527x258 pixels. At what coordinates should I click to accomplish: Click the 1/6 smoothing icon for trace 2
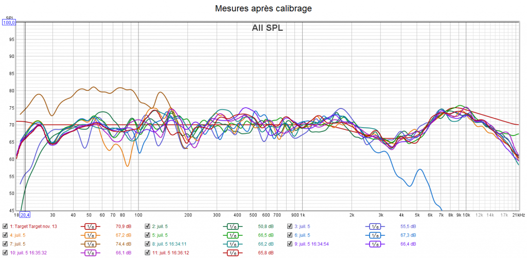click(x=232, y=226)
